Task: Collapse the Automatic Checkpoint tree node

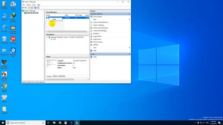Action: coord(47,37)
